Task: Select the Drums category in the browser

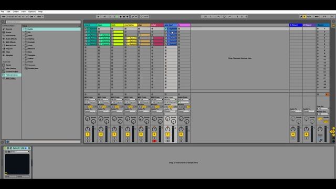Action: click(x=8, y=33)
